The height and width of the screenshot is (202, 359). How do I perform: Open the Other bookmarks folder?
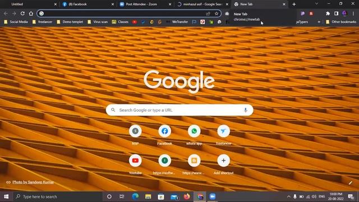point(341,22)
